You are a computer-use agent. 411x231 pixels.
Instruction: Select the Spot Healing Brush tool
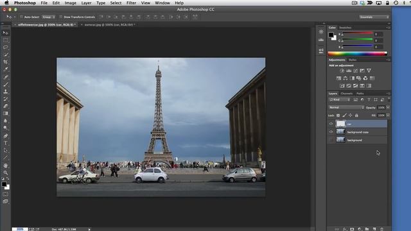(x=6, y=77)
